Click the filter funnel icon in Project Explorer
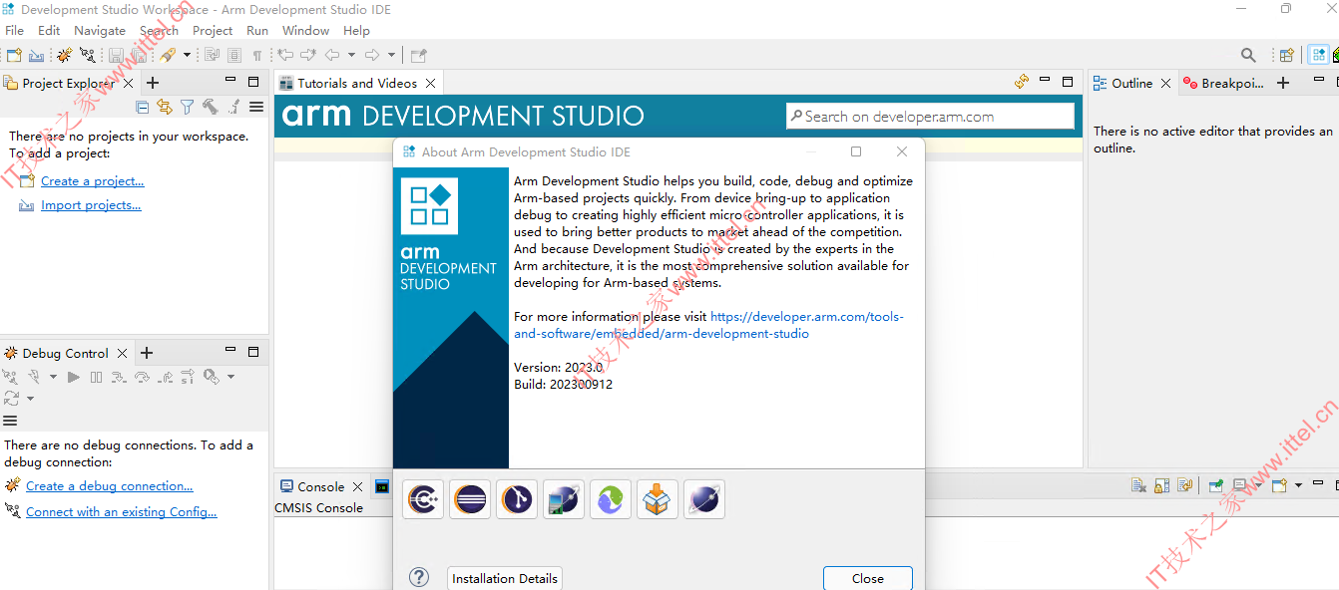The width and height of the screenshot is (1339, 590). pyautogui.click(x=187, y=107)
